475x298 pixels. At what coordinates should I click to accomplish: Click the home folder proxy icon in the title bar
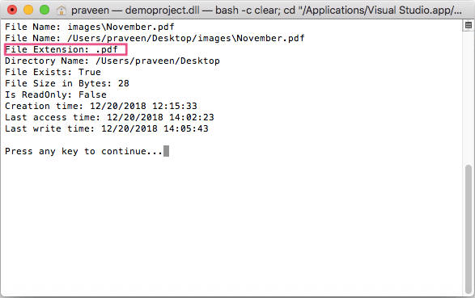click(61, 10)
